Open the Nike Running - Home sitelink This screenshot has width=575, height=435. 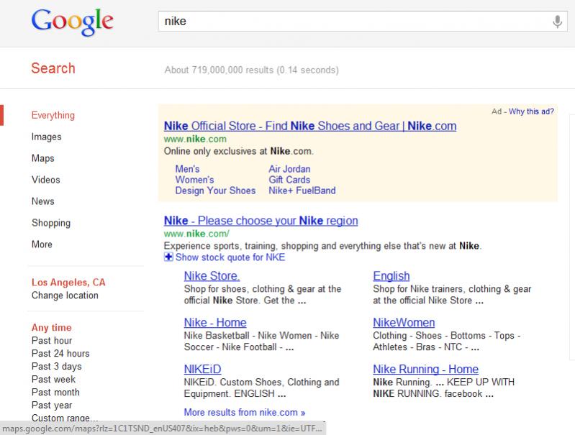point(426,369)
